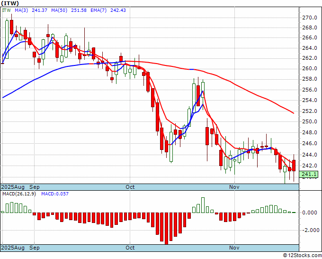Click the 246.0 price axis label
Viewport: 322px width, 259px height.
[310, 143]
